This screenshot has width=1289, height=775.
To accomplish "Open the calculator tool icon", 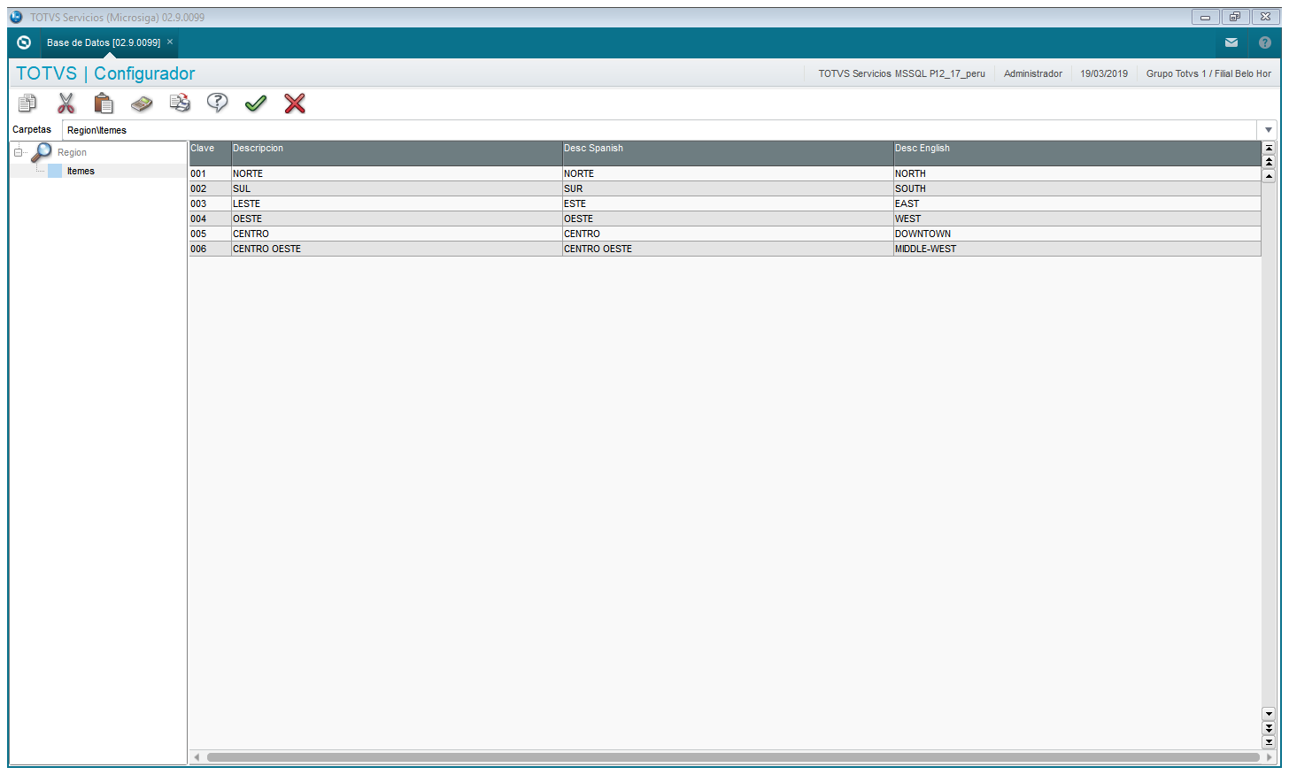I will (x=142, y=104).
